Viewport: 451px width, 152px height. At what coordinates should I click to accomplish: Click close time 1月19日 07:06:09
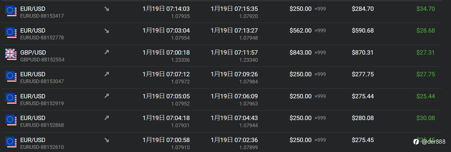(x=234, y=96)
